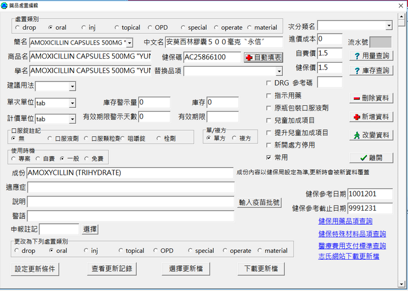The image size is (408, 291).
Task: Expand 計價單位 dropdown
Action: click(72, 119)
